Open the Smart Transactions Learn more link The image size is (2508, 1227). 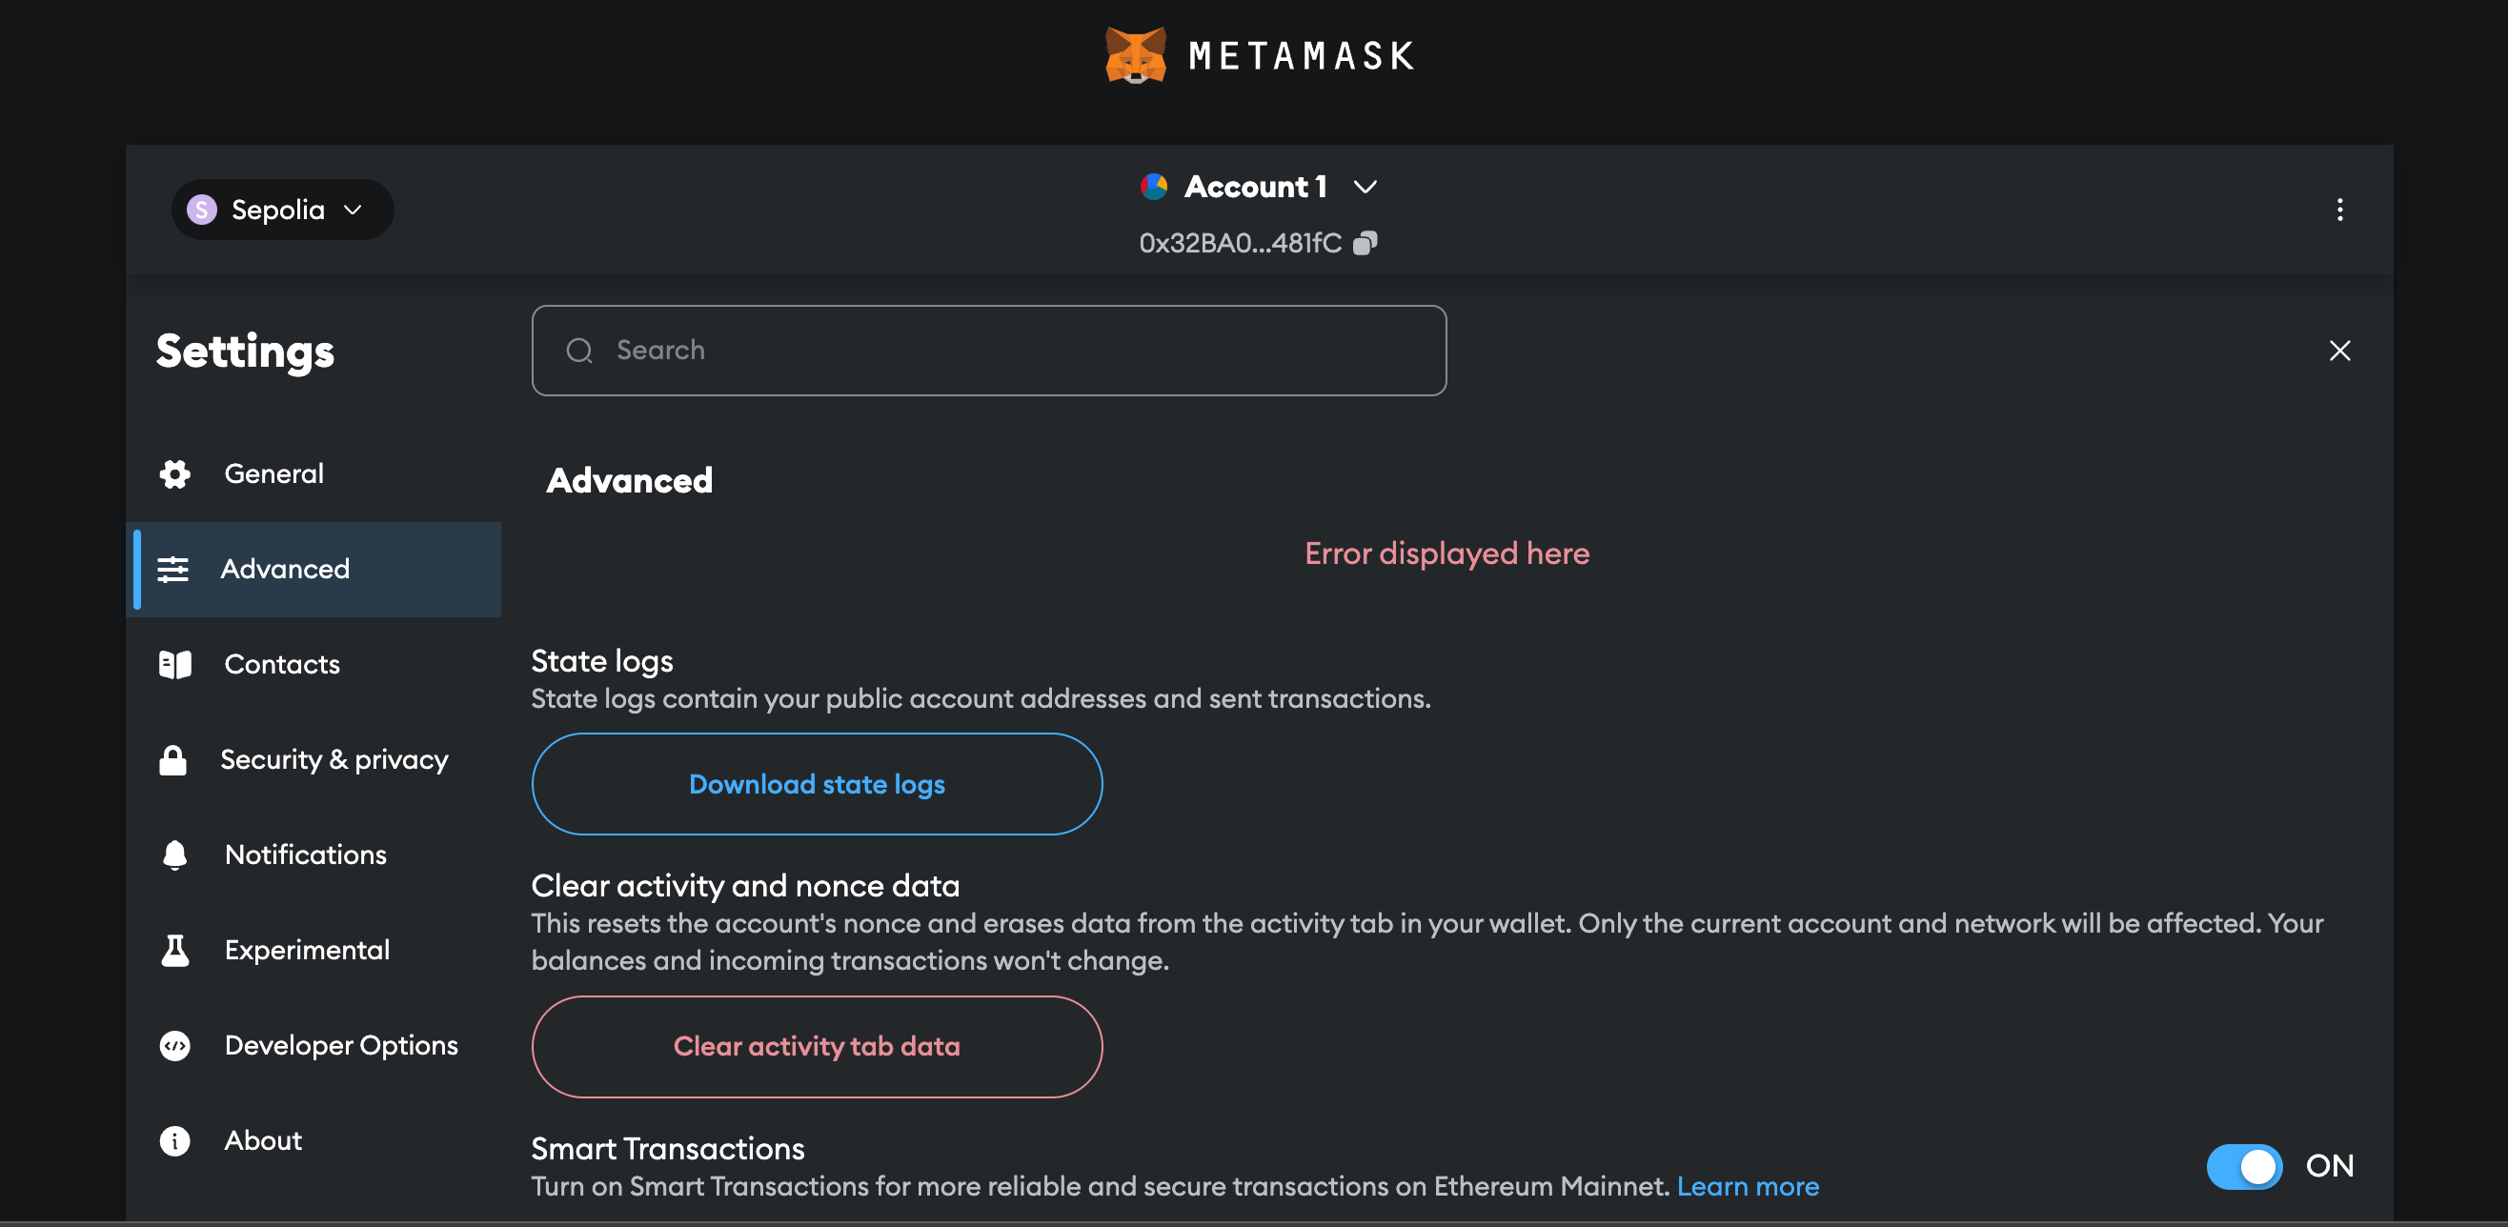coord(1748,1187)
